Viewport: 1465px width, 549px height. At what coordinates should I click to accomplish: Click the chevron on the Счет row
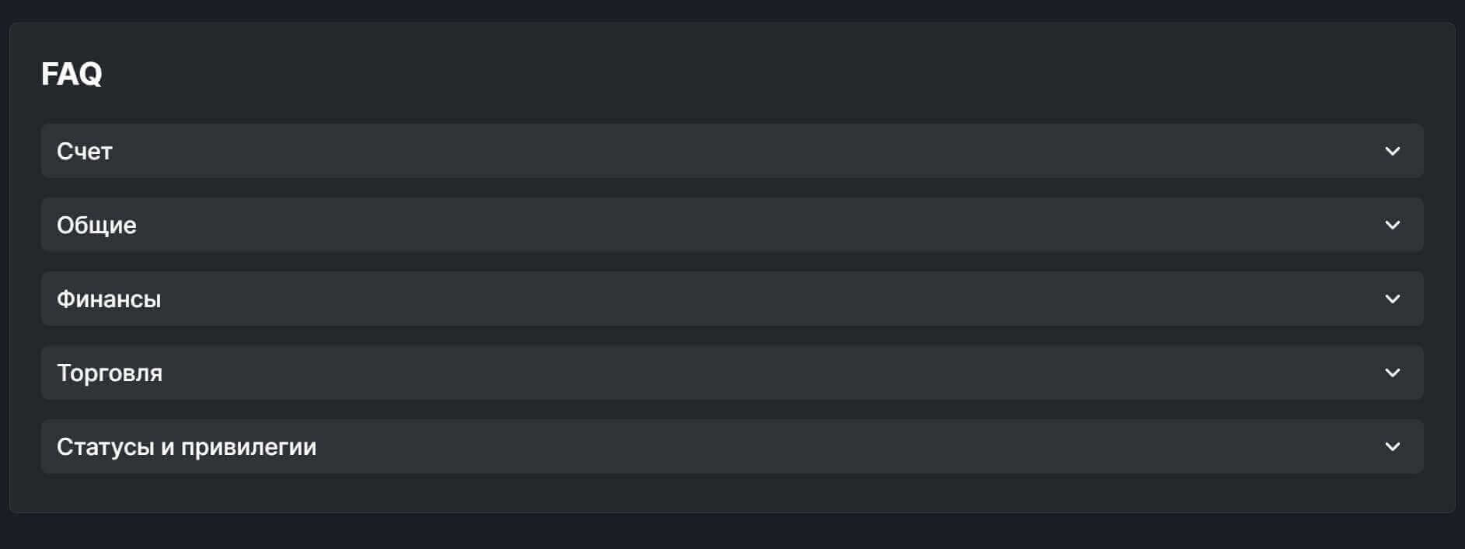(x=1392, y=151)
